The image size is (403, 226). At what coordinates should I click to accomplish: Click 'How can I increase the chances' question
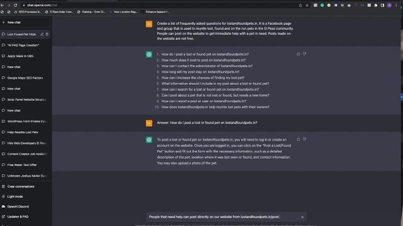203,78
